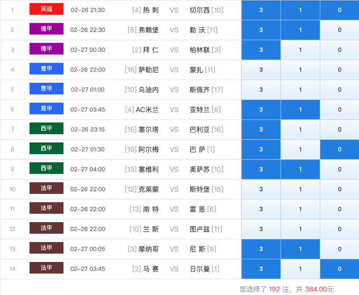Screen dimensions: 359x295
Task: Click the away team name 巴萨
Action: [197, 149]
